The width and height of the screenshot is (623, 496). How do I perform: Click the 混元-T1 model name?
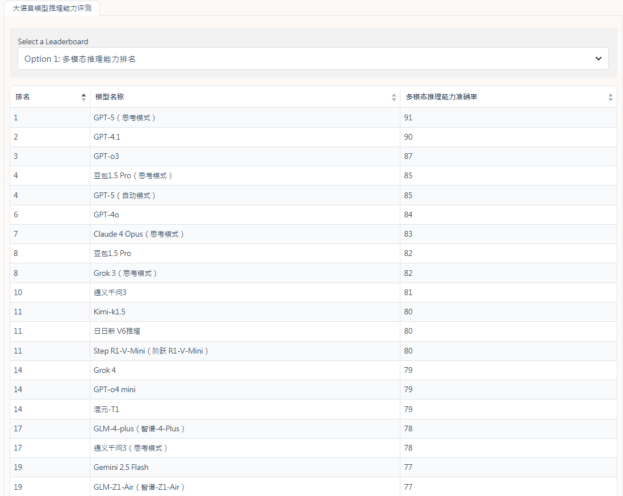106,409
